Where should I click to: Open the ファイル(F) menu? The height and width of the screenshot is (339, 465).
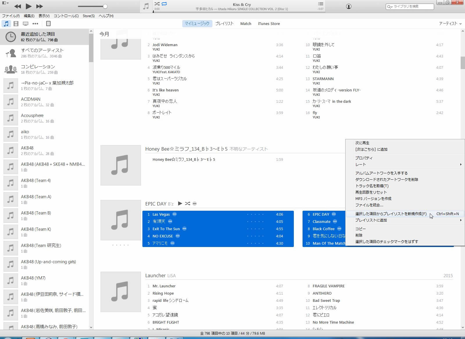[11, 16]
